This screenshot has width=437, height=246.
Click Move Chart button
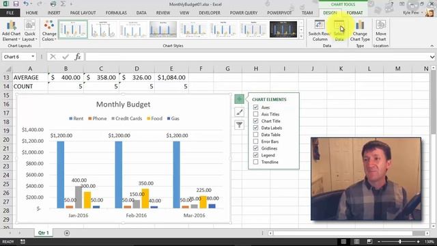pyautogui.click(x=381, y=31)
